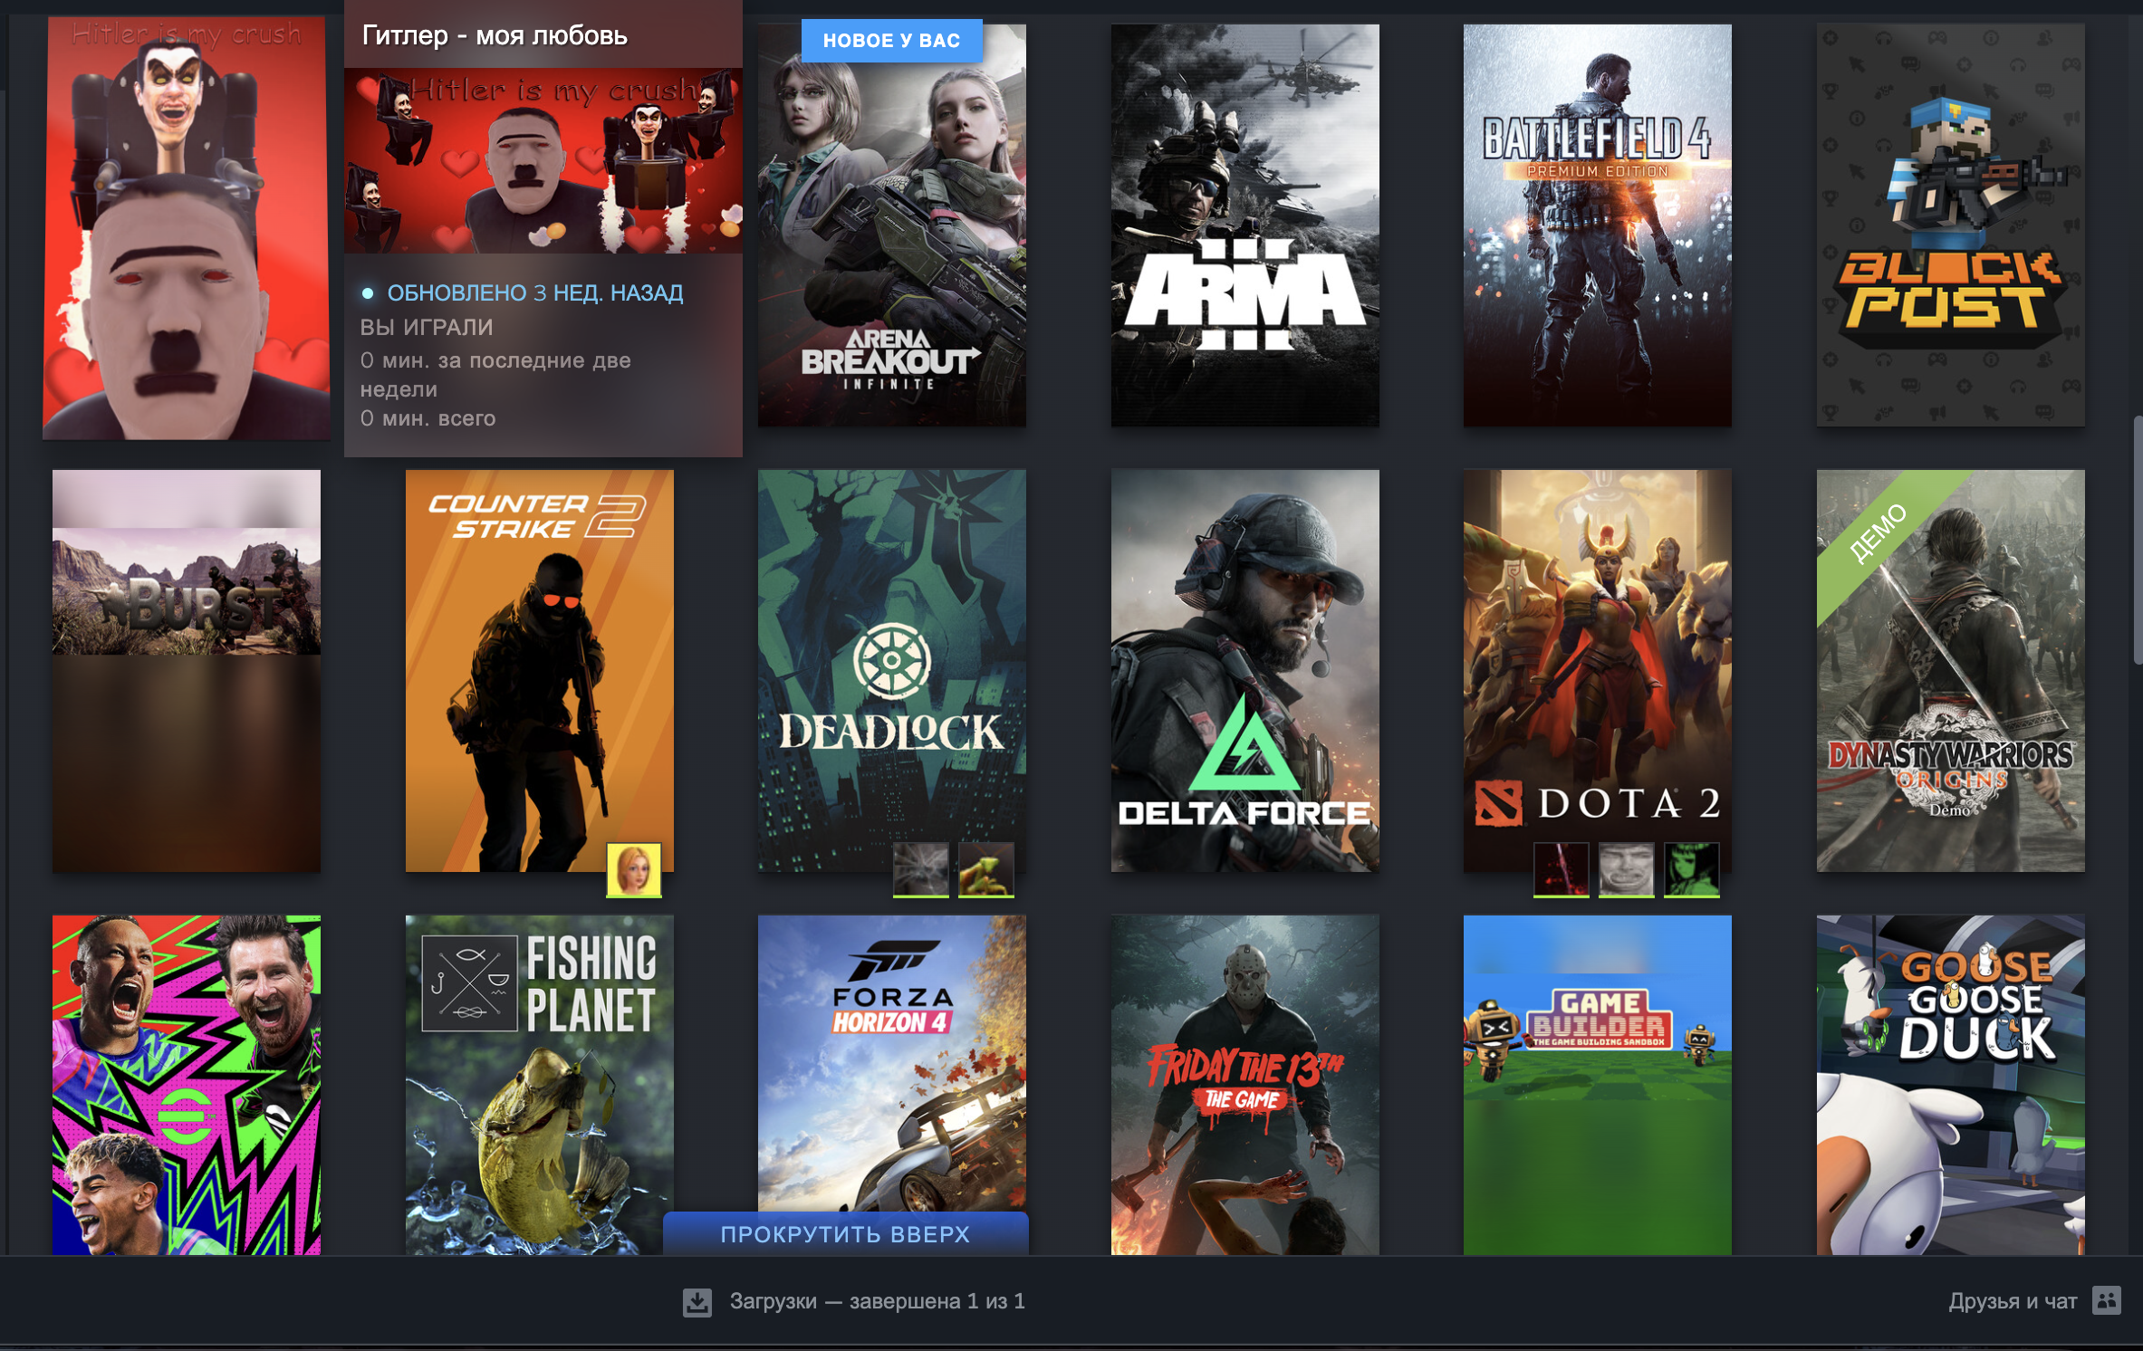Open the Friends and chat icon
The height and width of the screenshot is (1351, 2143).
[2107, 1300]
